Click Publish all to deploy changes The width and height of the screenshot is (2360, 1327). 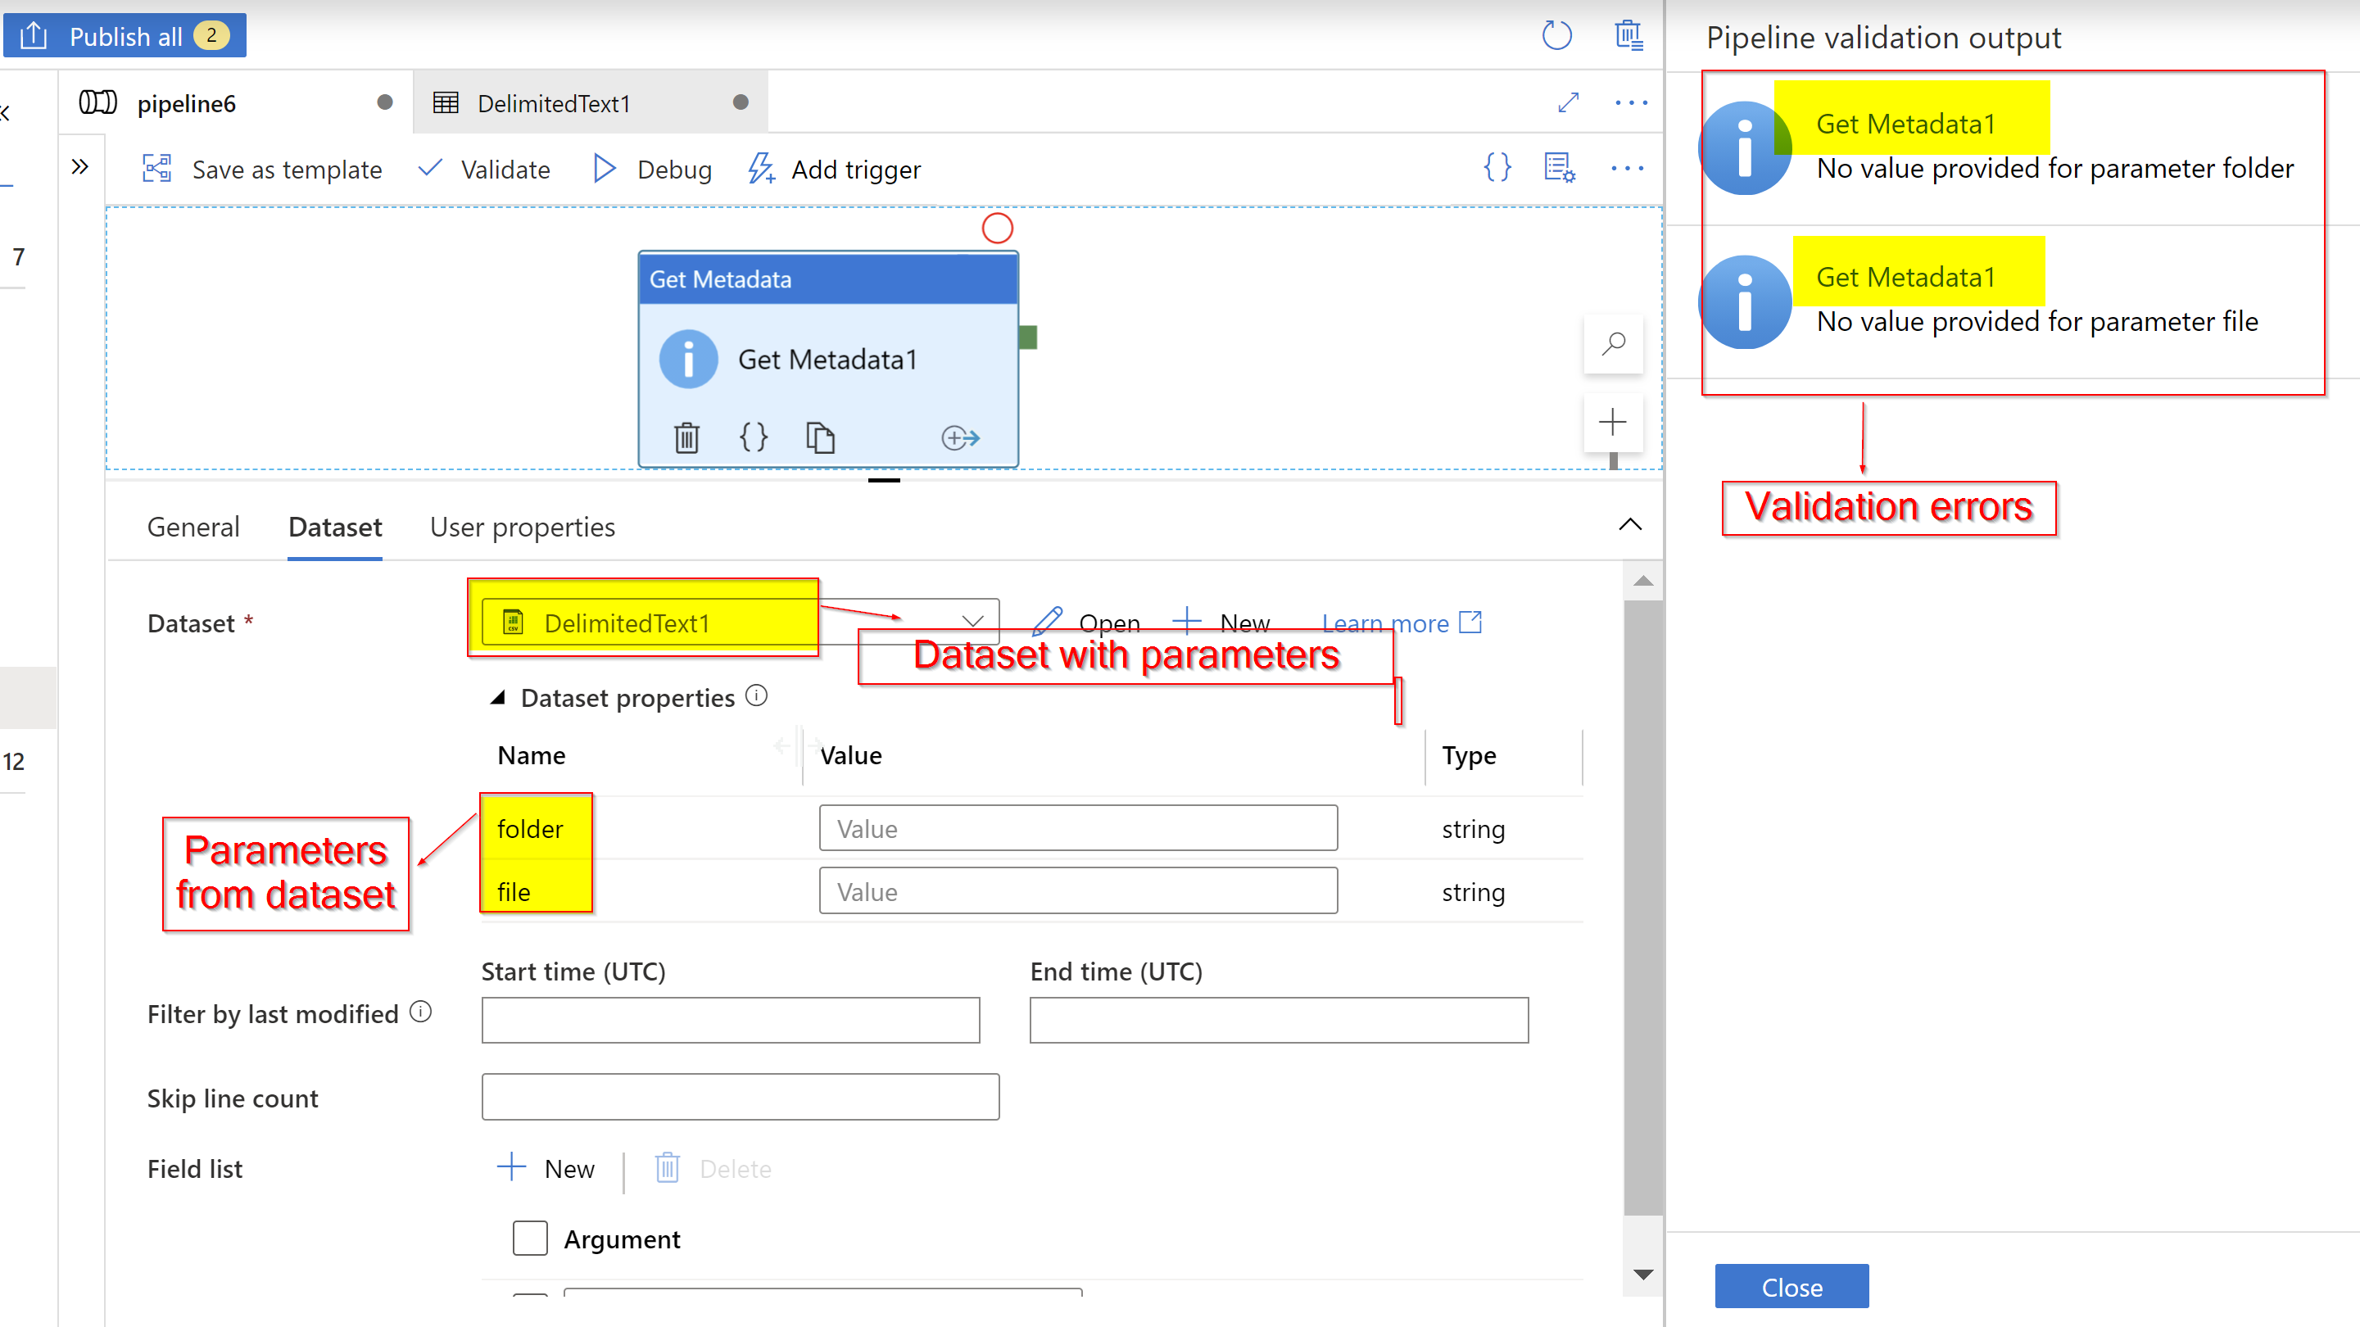(x=125, y=35)
